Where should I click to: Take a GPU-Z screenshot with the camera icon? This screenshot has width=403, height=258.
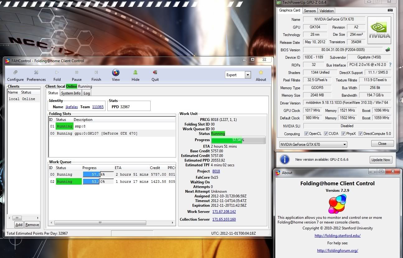390,10
